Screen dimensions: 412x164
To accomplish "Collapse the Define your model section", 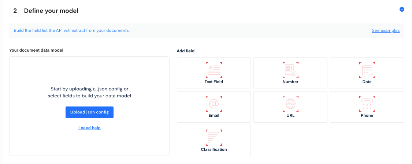I will [402, 10].
